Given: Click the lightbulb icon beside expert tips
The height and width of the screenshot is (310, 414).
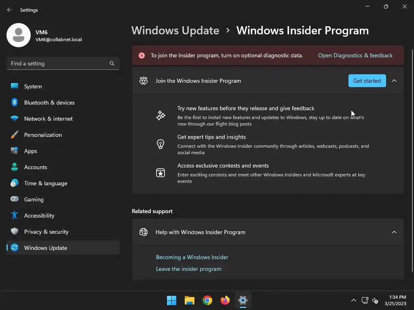Looking at the screenshot, I should tap(161, 144).
